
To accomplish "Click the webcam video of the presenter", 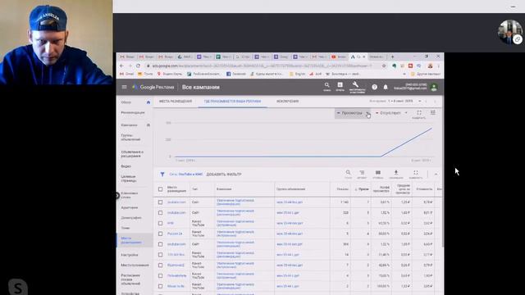I will 57,42.
